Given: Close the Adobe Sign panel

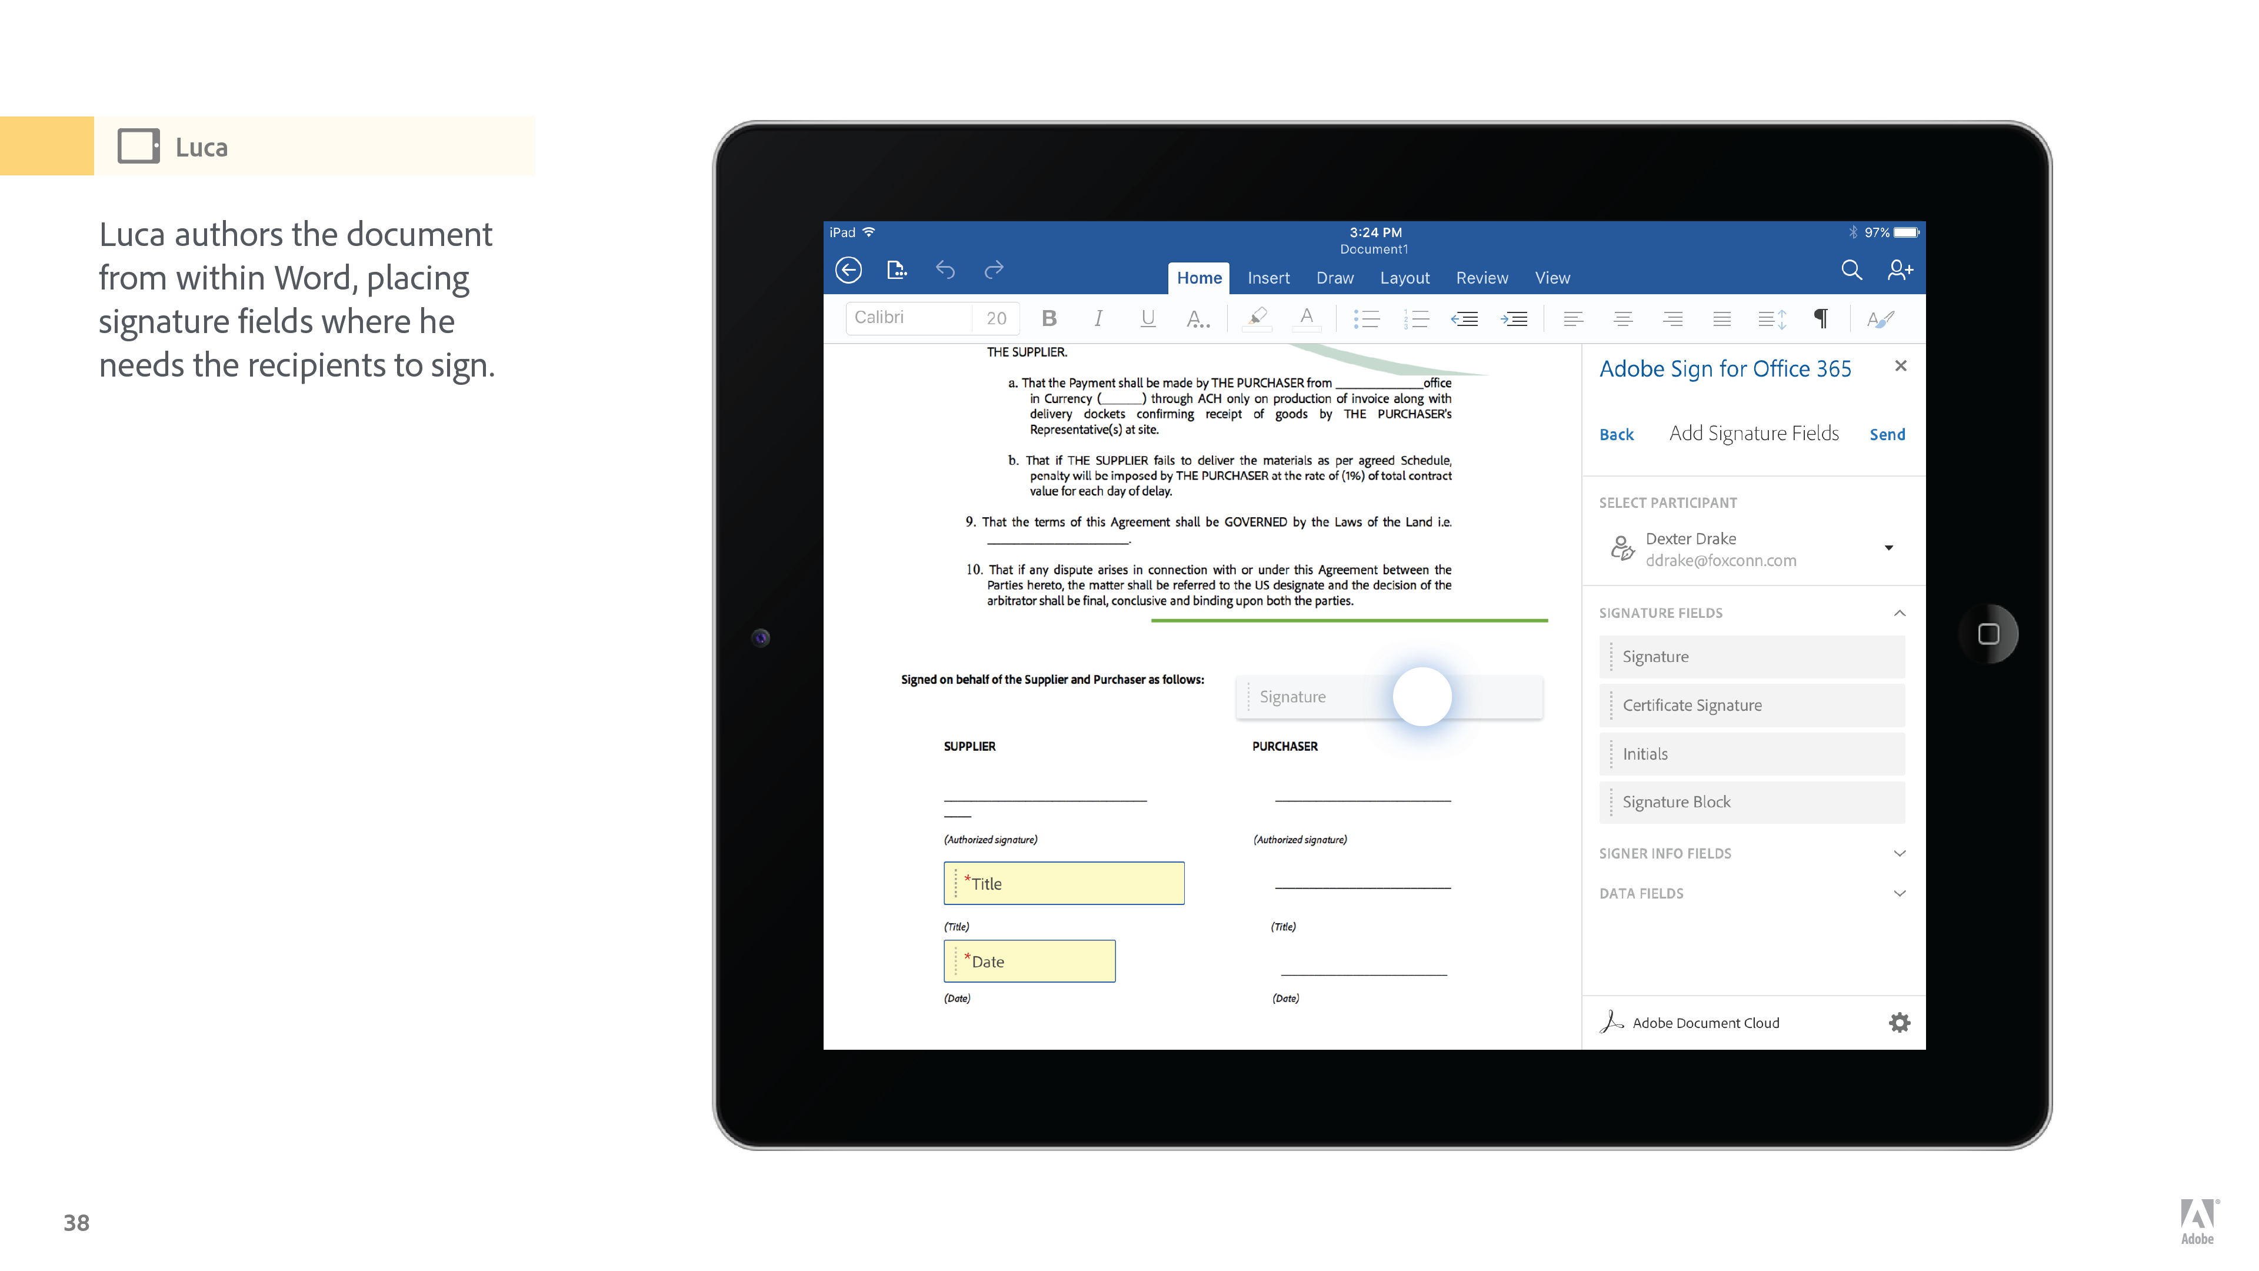Looking at the screenshot, I should pyautogui.click(x=1900, y=366).
